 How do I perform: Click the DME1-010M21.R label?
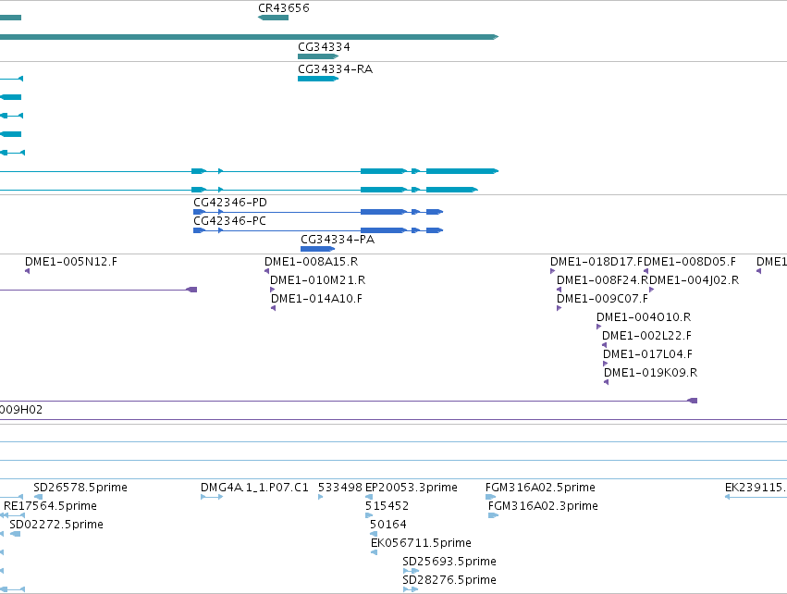(x=318, y=280)
